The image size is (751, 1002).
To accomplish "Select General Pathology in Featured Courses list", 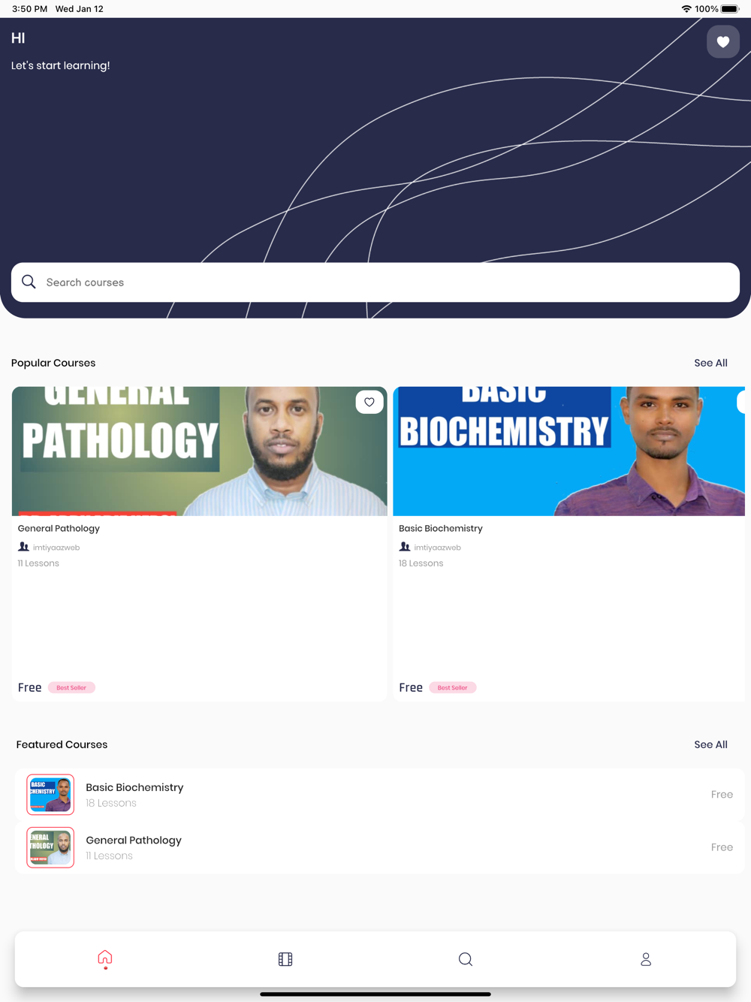I will pyautogui.click(x=380, y=847).
